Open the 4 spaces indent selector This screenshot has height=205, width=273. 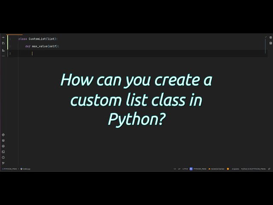click(235, 169)
